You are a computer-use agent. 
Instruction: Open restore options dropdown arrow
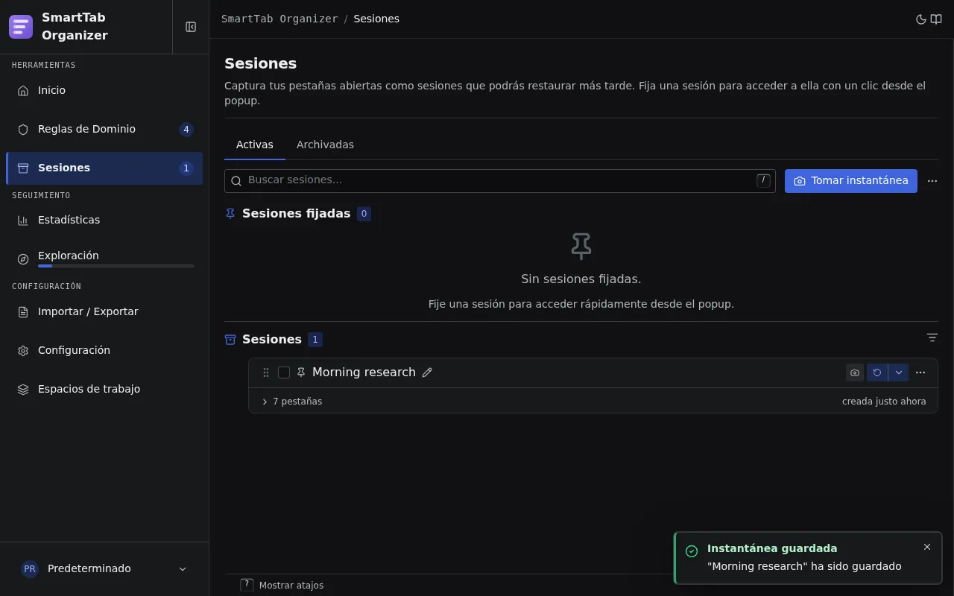(x=898, y=372)
